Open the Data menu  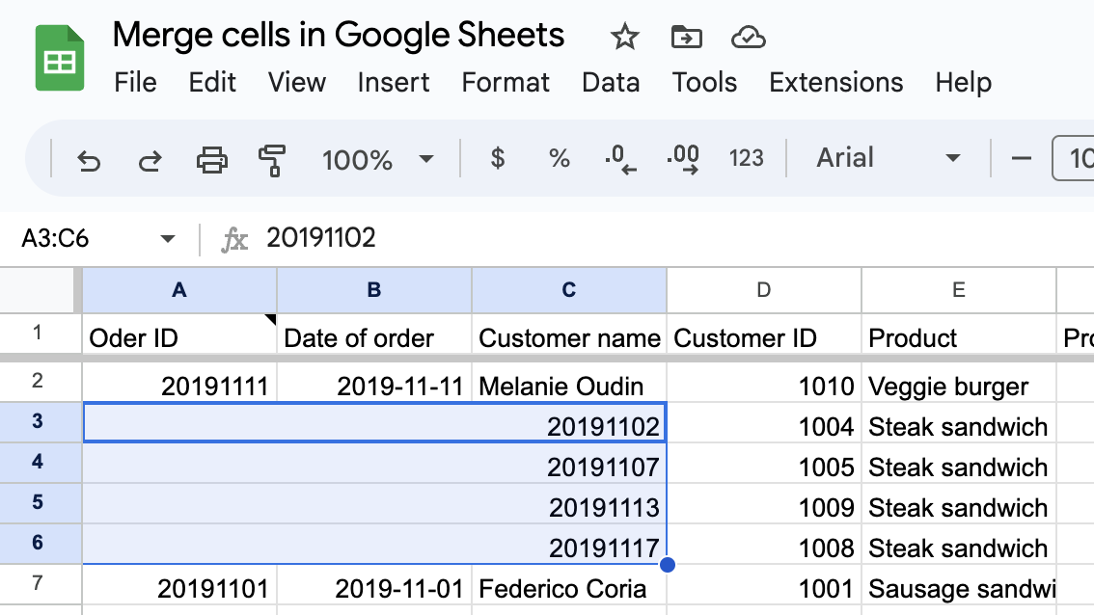pos(611,82)
